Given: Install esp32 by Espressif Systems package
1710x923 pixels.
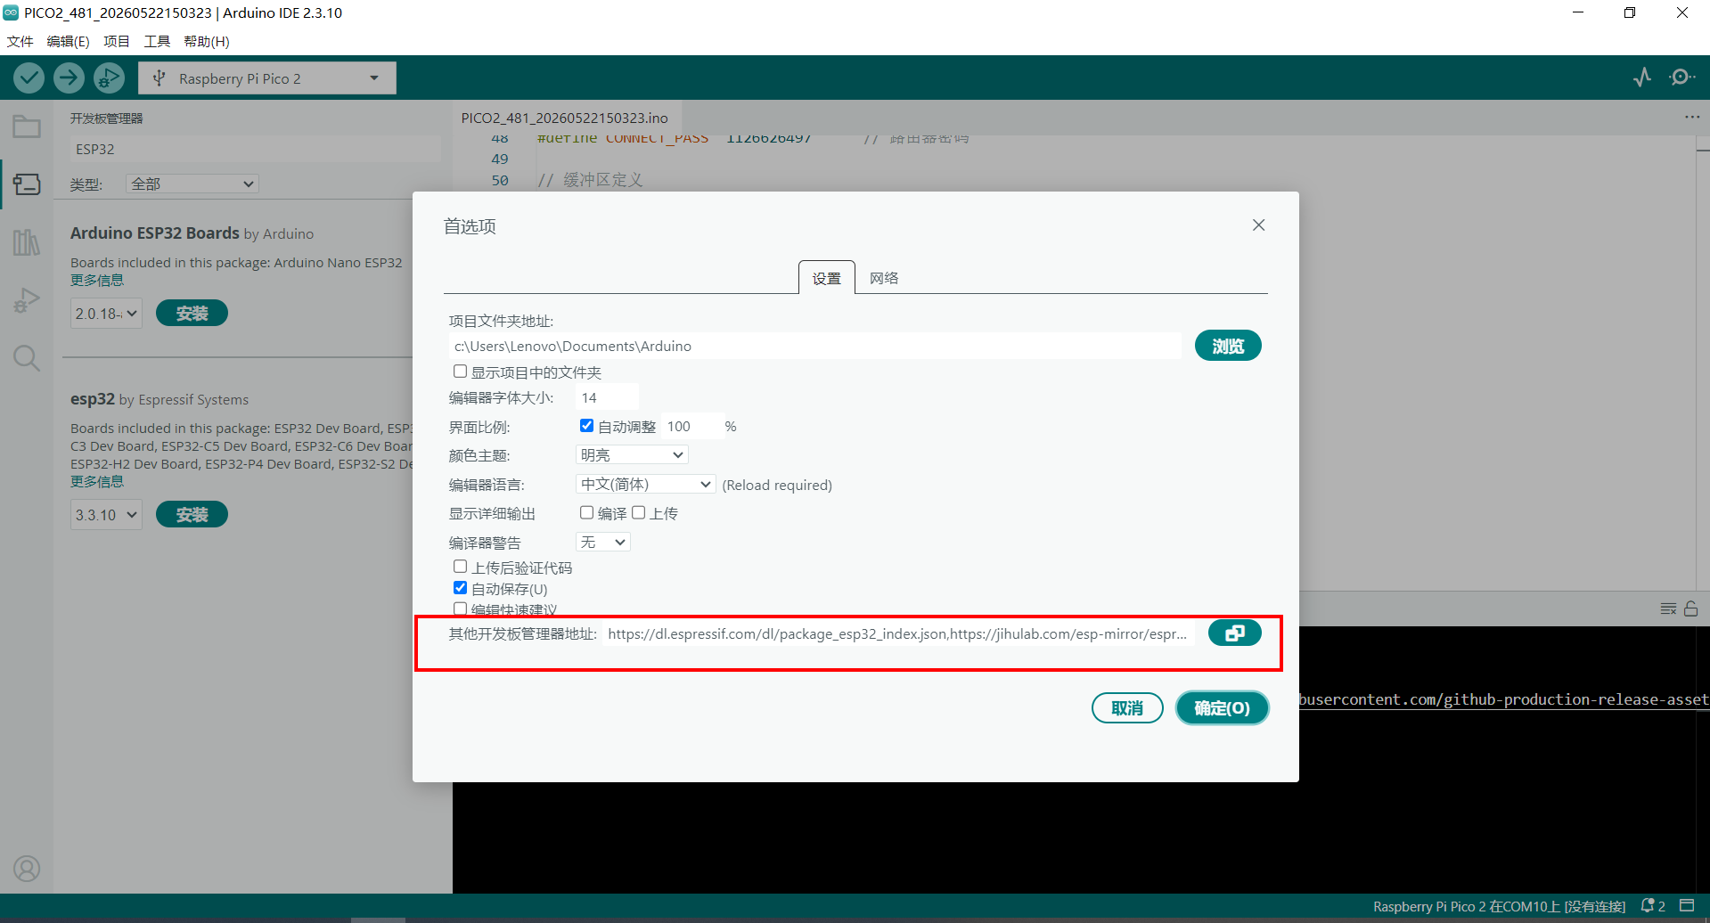Looking at the screenshot, I should click(x=192, y=515).
